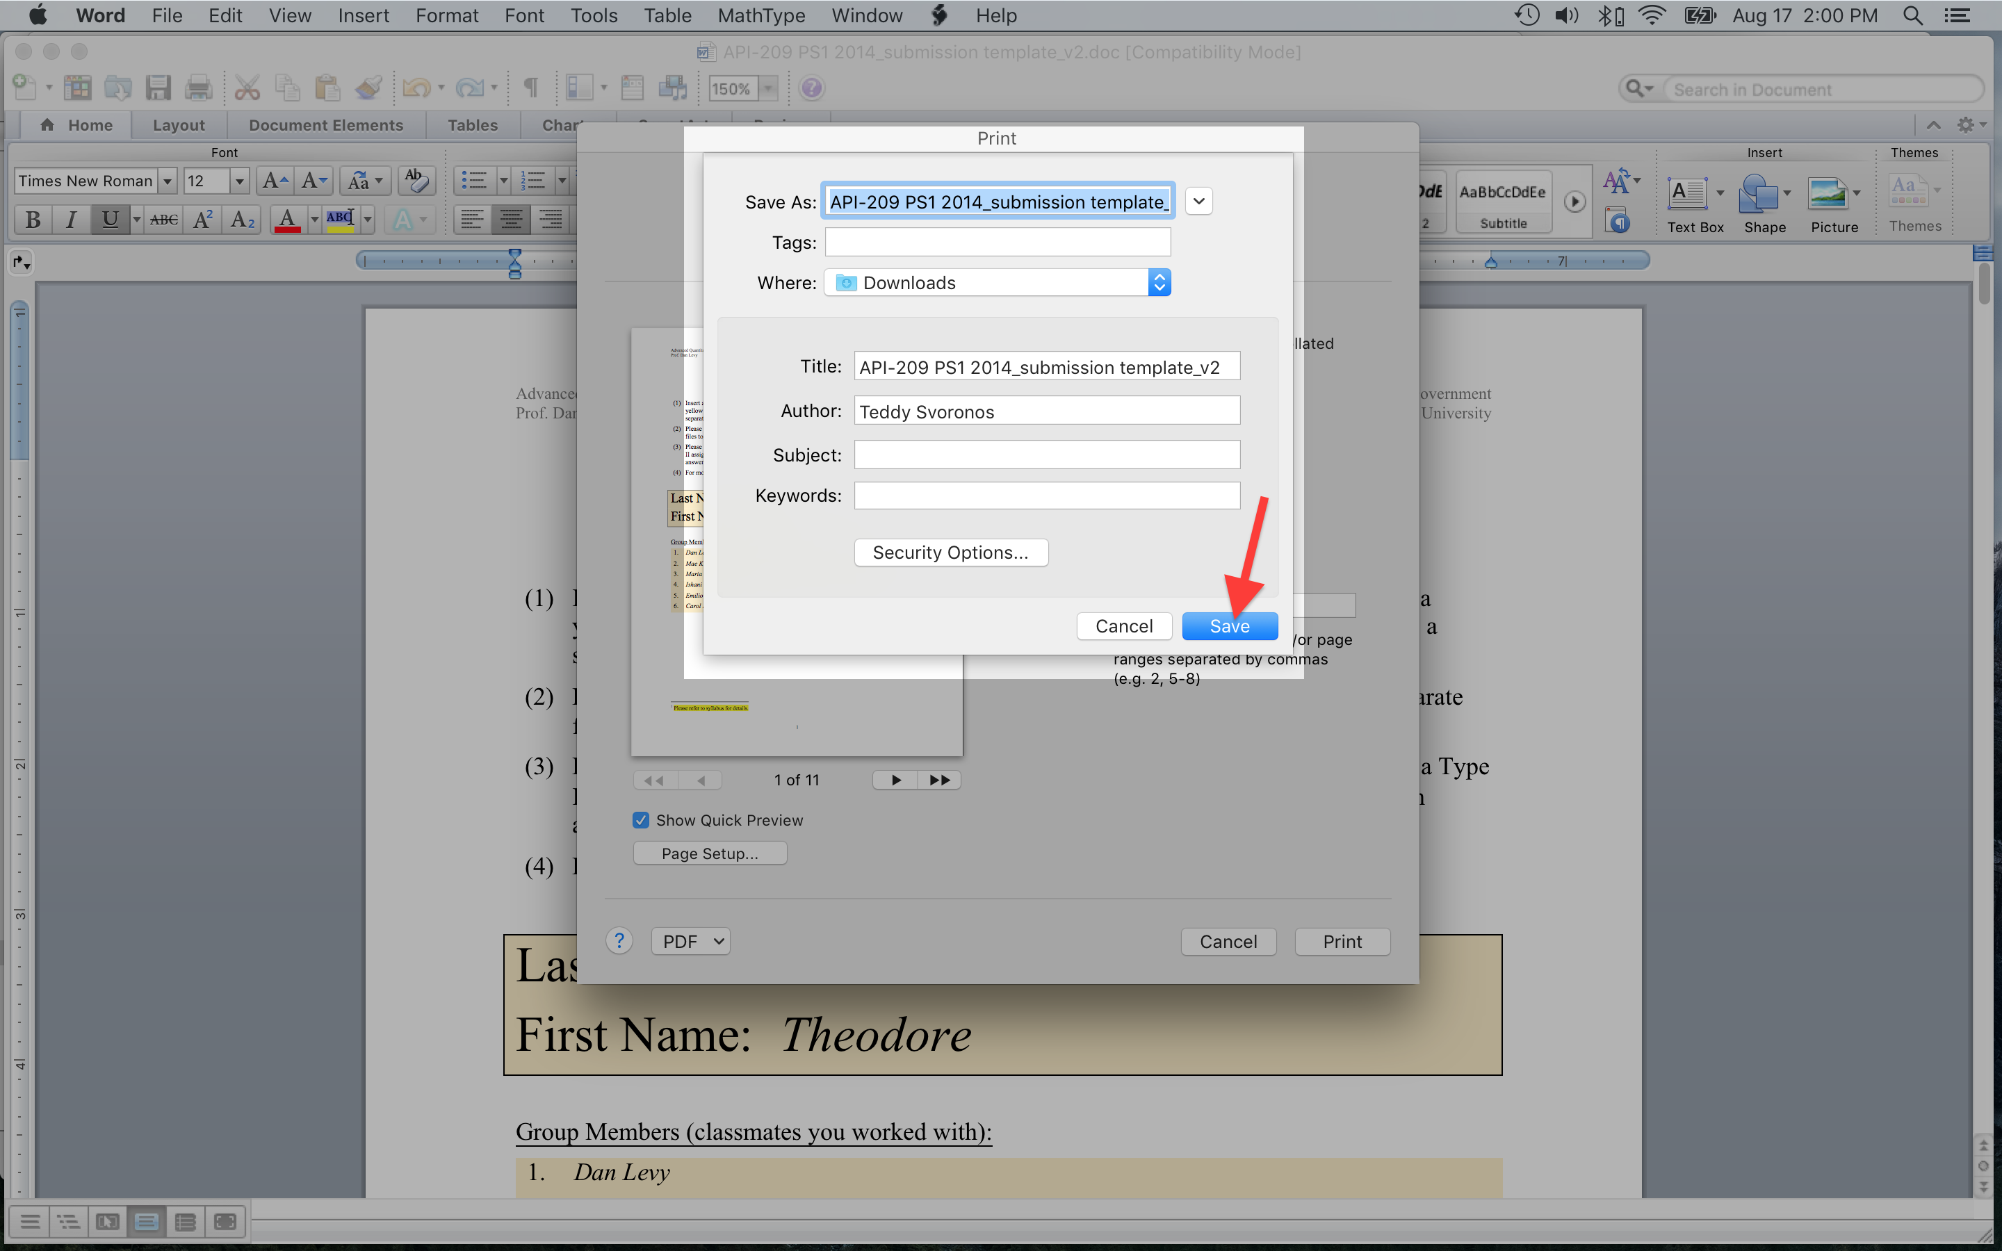Open the PDF dropdown menu

coord(691,942)
